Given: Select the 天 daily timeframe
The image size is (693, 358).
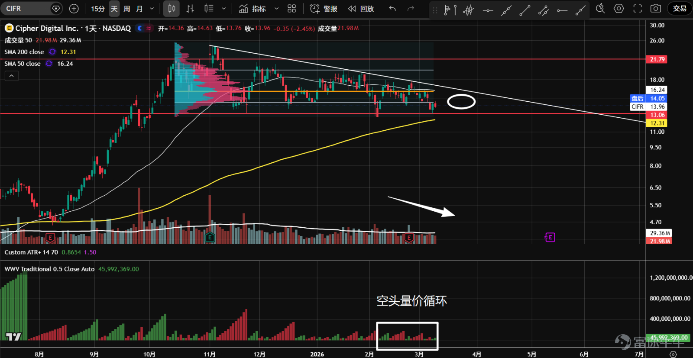Looking at the screenshot, I should [x=114, y=9].
